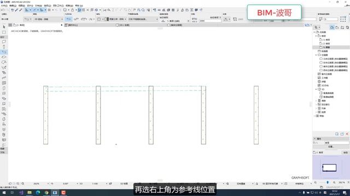Open the 编辑(E) menu
Screen dimensions: 350x196
(13, 5)
